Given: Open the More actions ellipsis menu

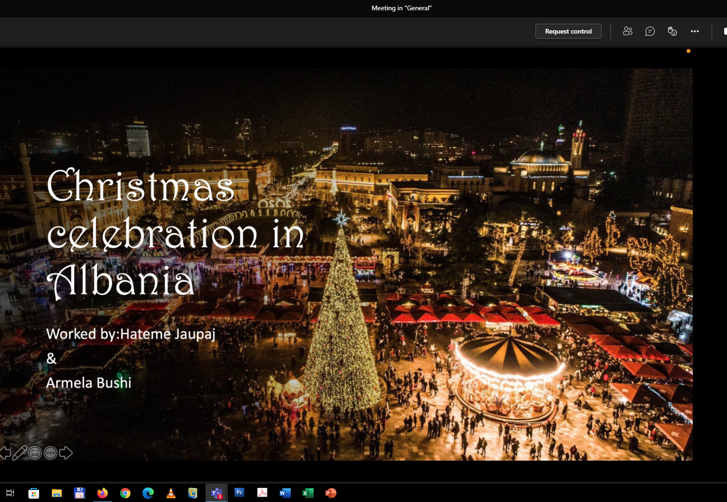Looking at the screenshot, I should 694,31.
